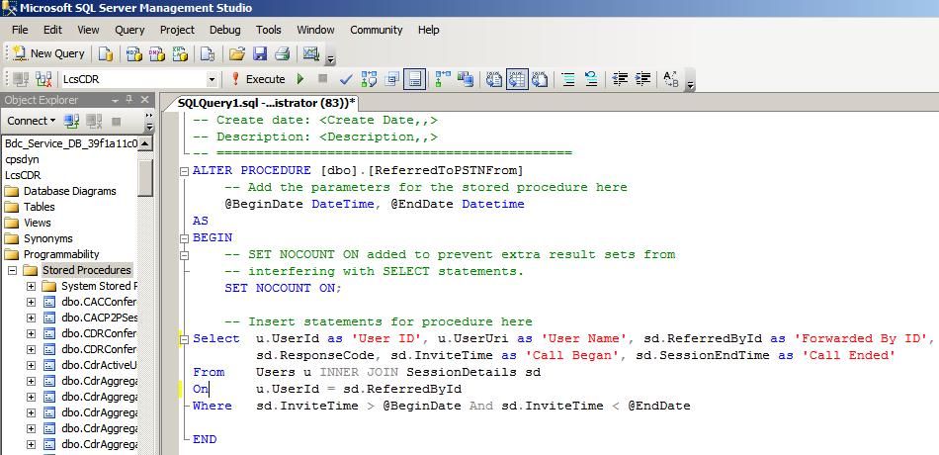Image resolution: width=939 pixels, height=455 pixels.
Task: Display Estimated Execution Plan icon
Action: [369, 79]
